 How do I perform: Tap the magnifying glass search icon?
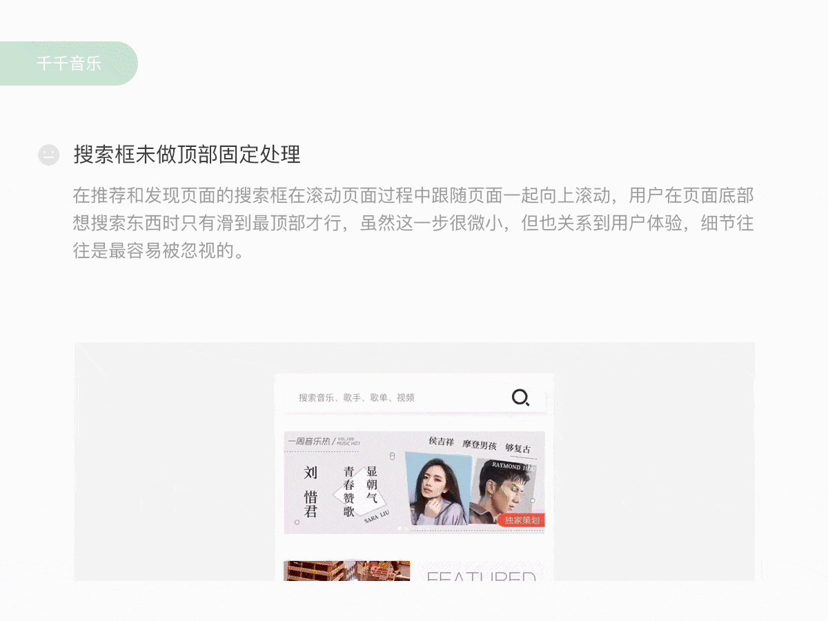click(520, 397)
